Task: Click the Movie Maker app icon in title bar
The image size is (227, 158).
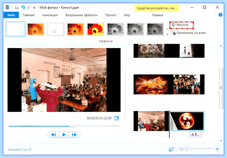Action: pyautogui.click(x=8, y=7)
